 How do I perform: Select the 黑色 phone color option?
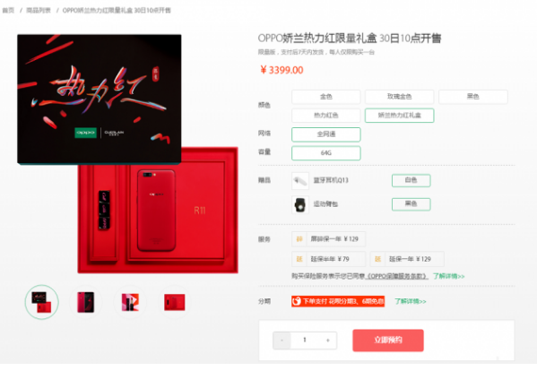click(473, 97)
